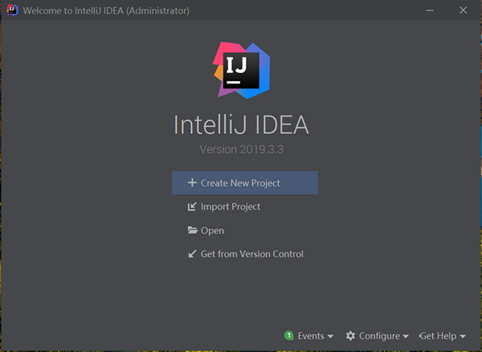482x352 pixels.
Task: Expand the Events dropdown arrow
Action: (x=330, y=337)
